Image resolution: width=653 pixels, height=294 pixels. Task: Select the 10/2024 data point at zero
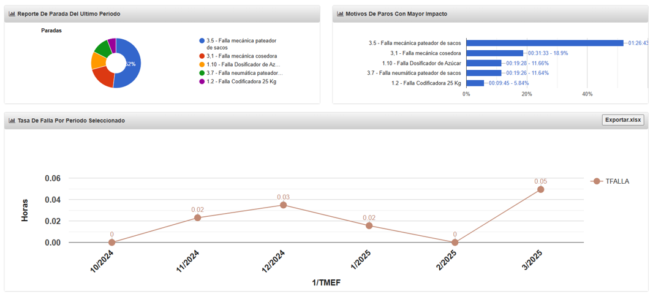(x=111, y=243)
